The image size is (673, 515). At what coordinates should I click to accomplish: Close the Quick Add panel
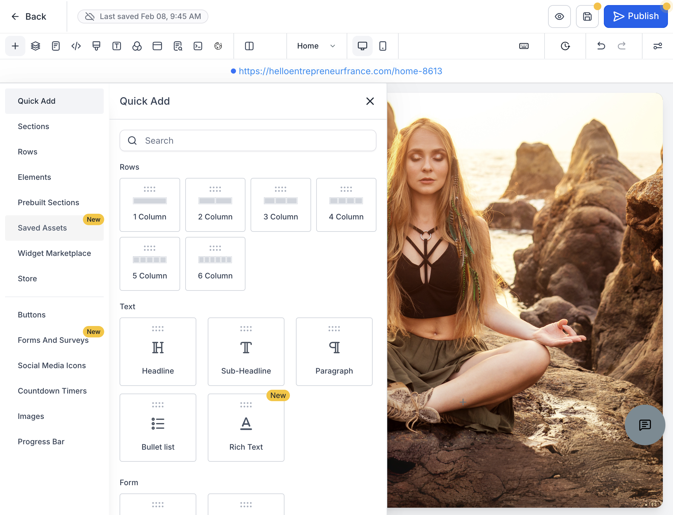point(370,101)
